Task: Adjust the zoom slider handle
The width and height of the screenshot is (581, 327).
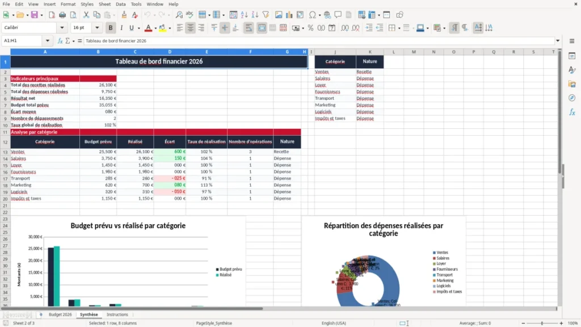Action: click(x=542, y=323)
